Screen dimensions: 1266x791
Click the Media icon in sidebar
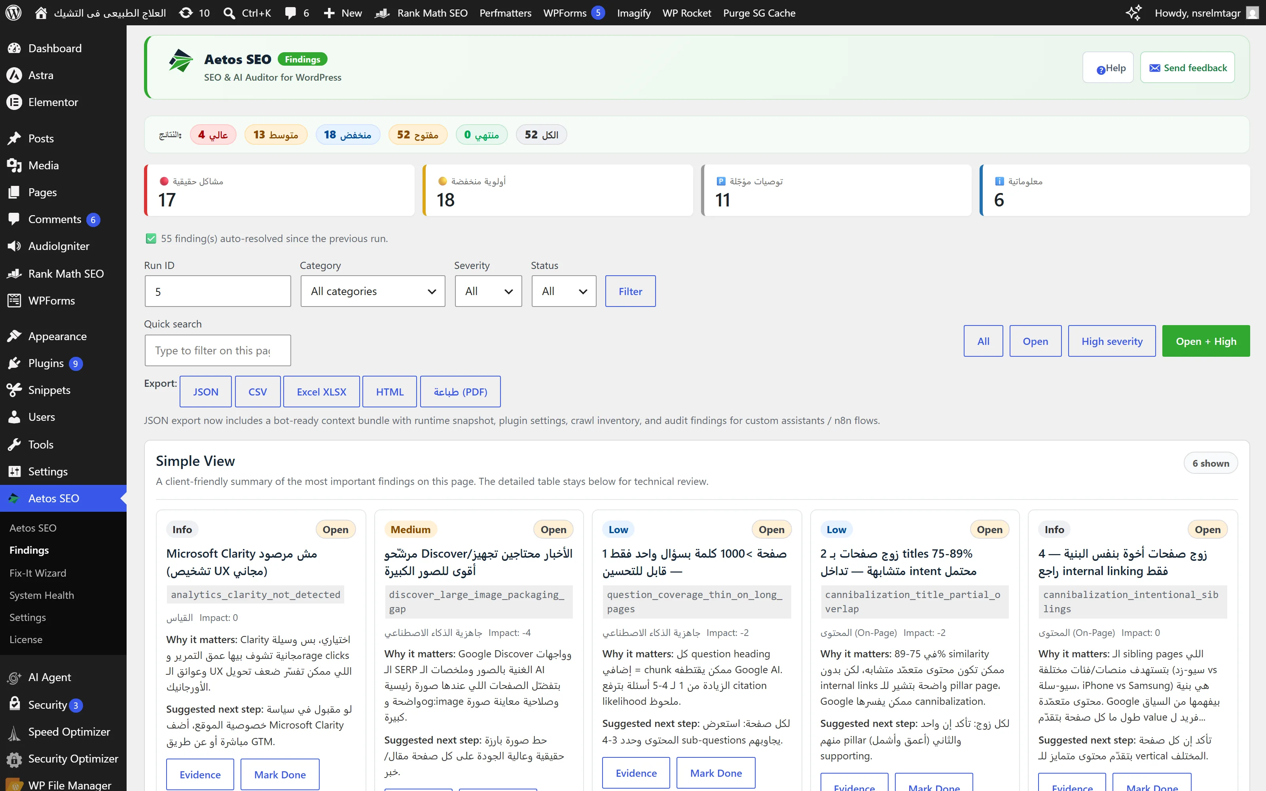pos(14,165)
